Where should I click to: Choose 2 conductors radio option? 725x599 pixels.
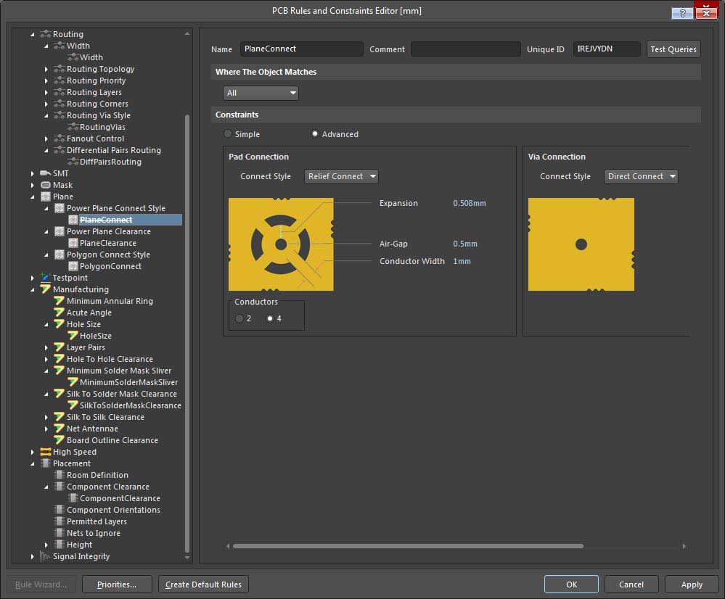click(239, 318)
